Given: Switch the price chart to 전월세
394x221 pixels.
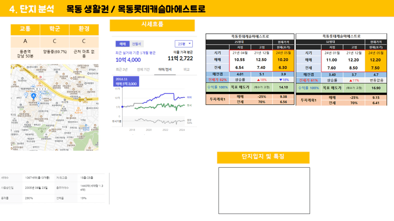Looking at the screenshot, I should pos(137,44).
